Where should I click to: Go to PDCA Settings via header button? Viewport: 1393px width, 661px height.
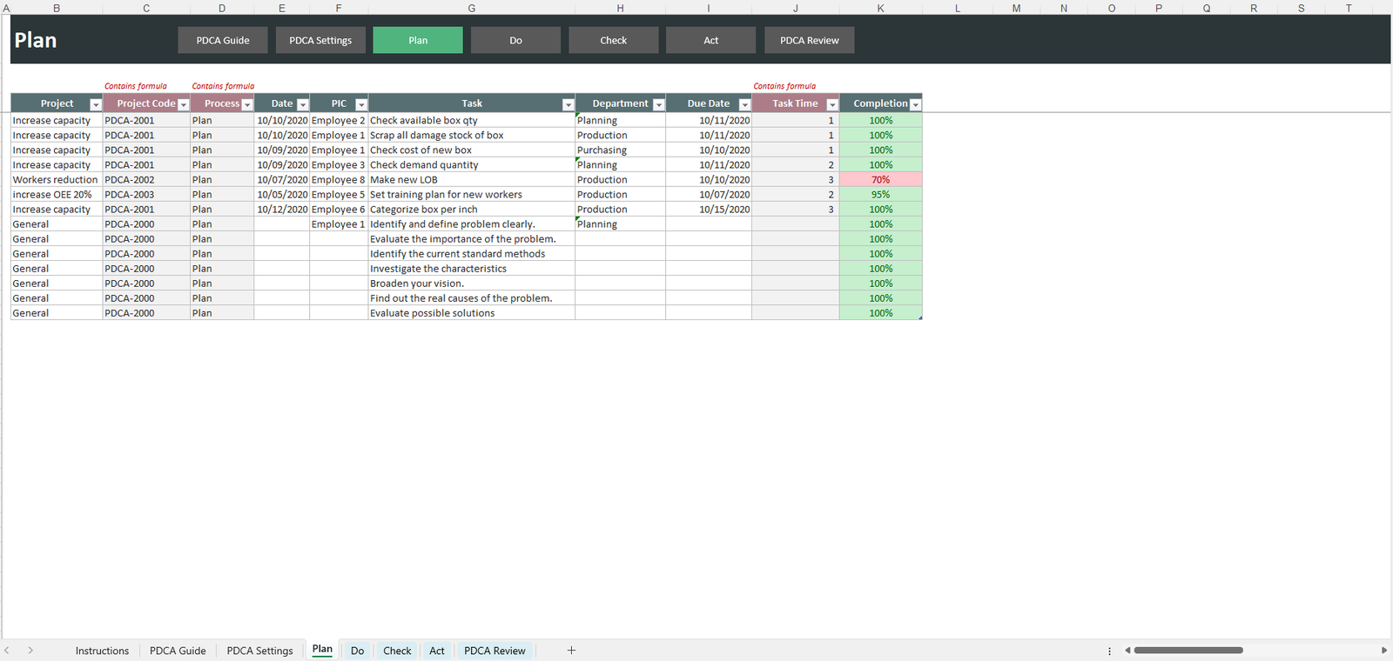(320, 40)
